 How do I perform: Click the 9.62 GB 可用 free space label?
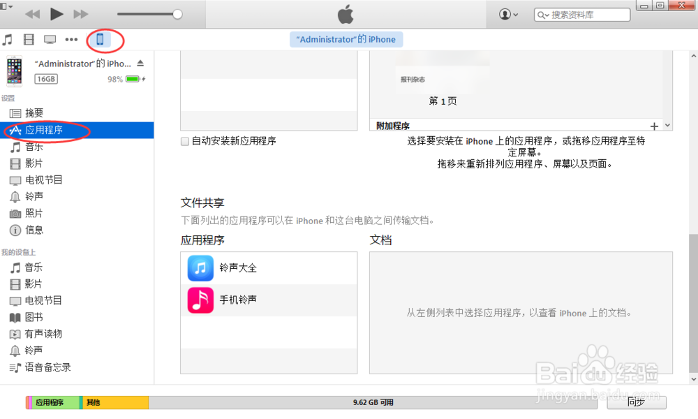coord(373,402)
